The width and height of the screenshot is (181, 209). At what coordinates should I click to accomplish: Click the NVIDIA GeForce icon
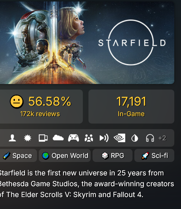[x=119, y=138]
